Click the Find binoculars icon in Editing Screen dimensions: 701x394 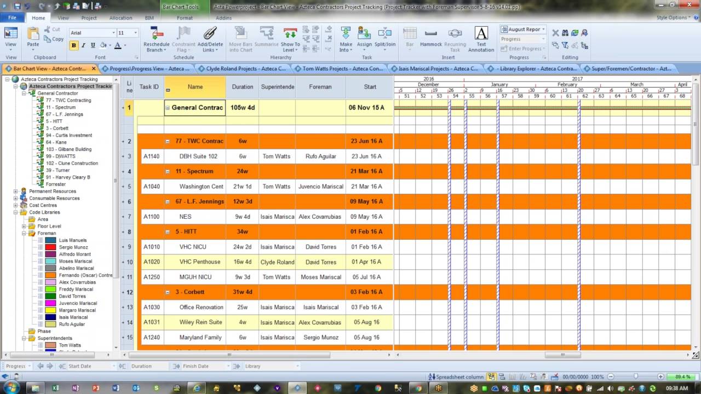(565, 33)
